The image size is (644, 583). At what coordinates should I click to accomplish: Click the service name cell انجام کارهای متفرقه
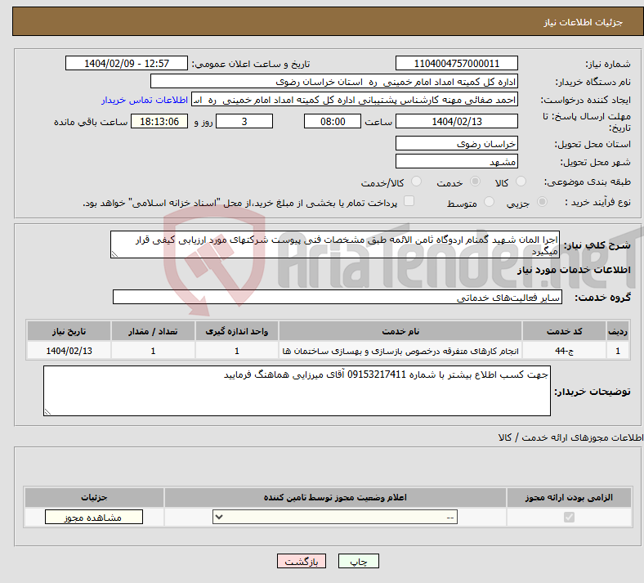[x=400, y=351]
